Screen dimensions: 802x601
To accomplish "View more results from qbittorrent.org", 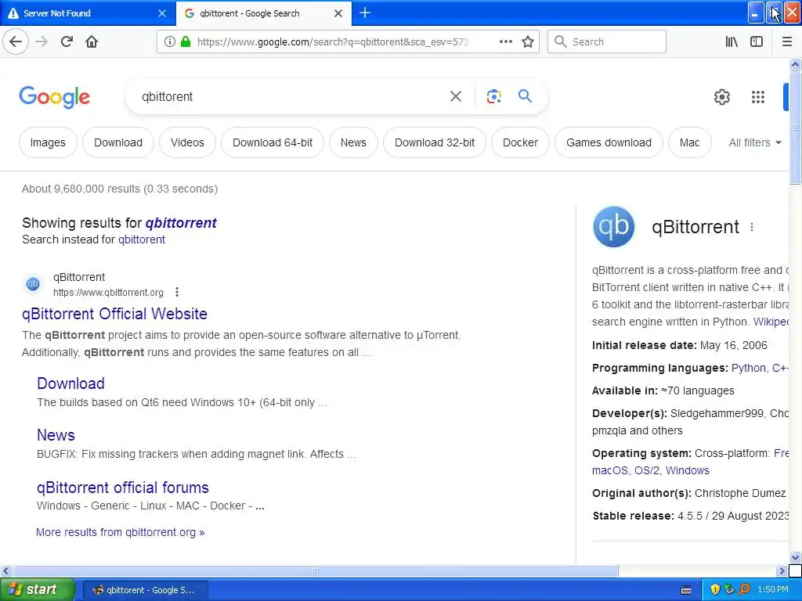I will tap(120, 532).
